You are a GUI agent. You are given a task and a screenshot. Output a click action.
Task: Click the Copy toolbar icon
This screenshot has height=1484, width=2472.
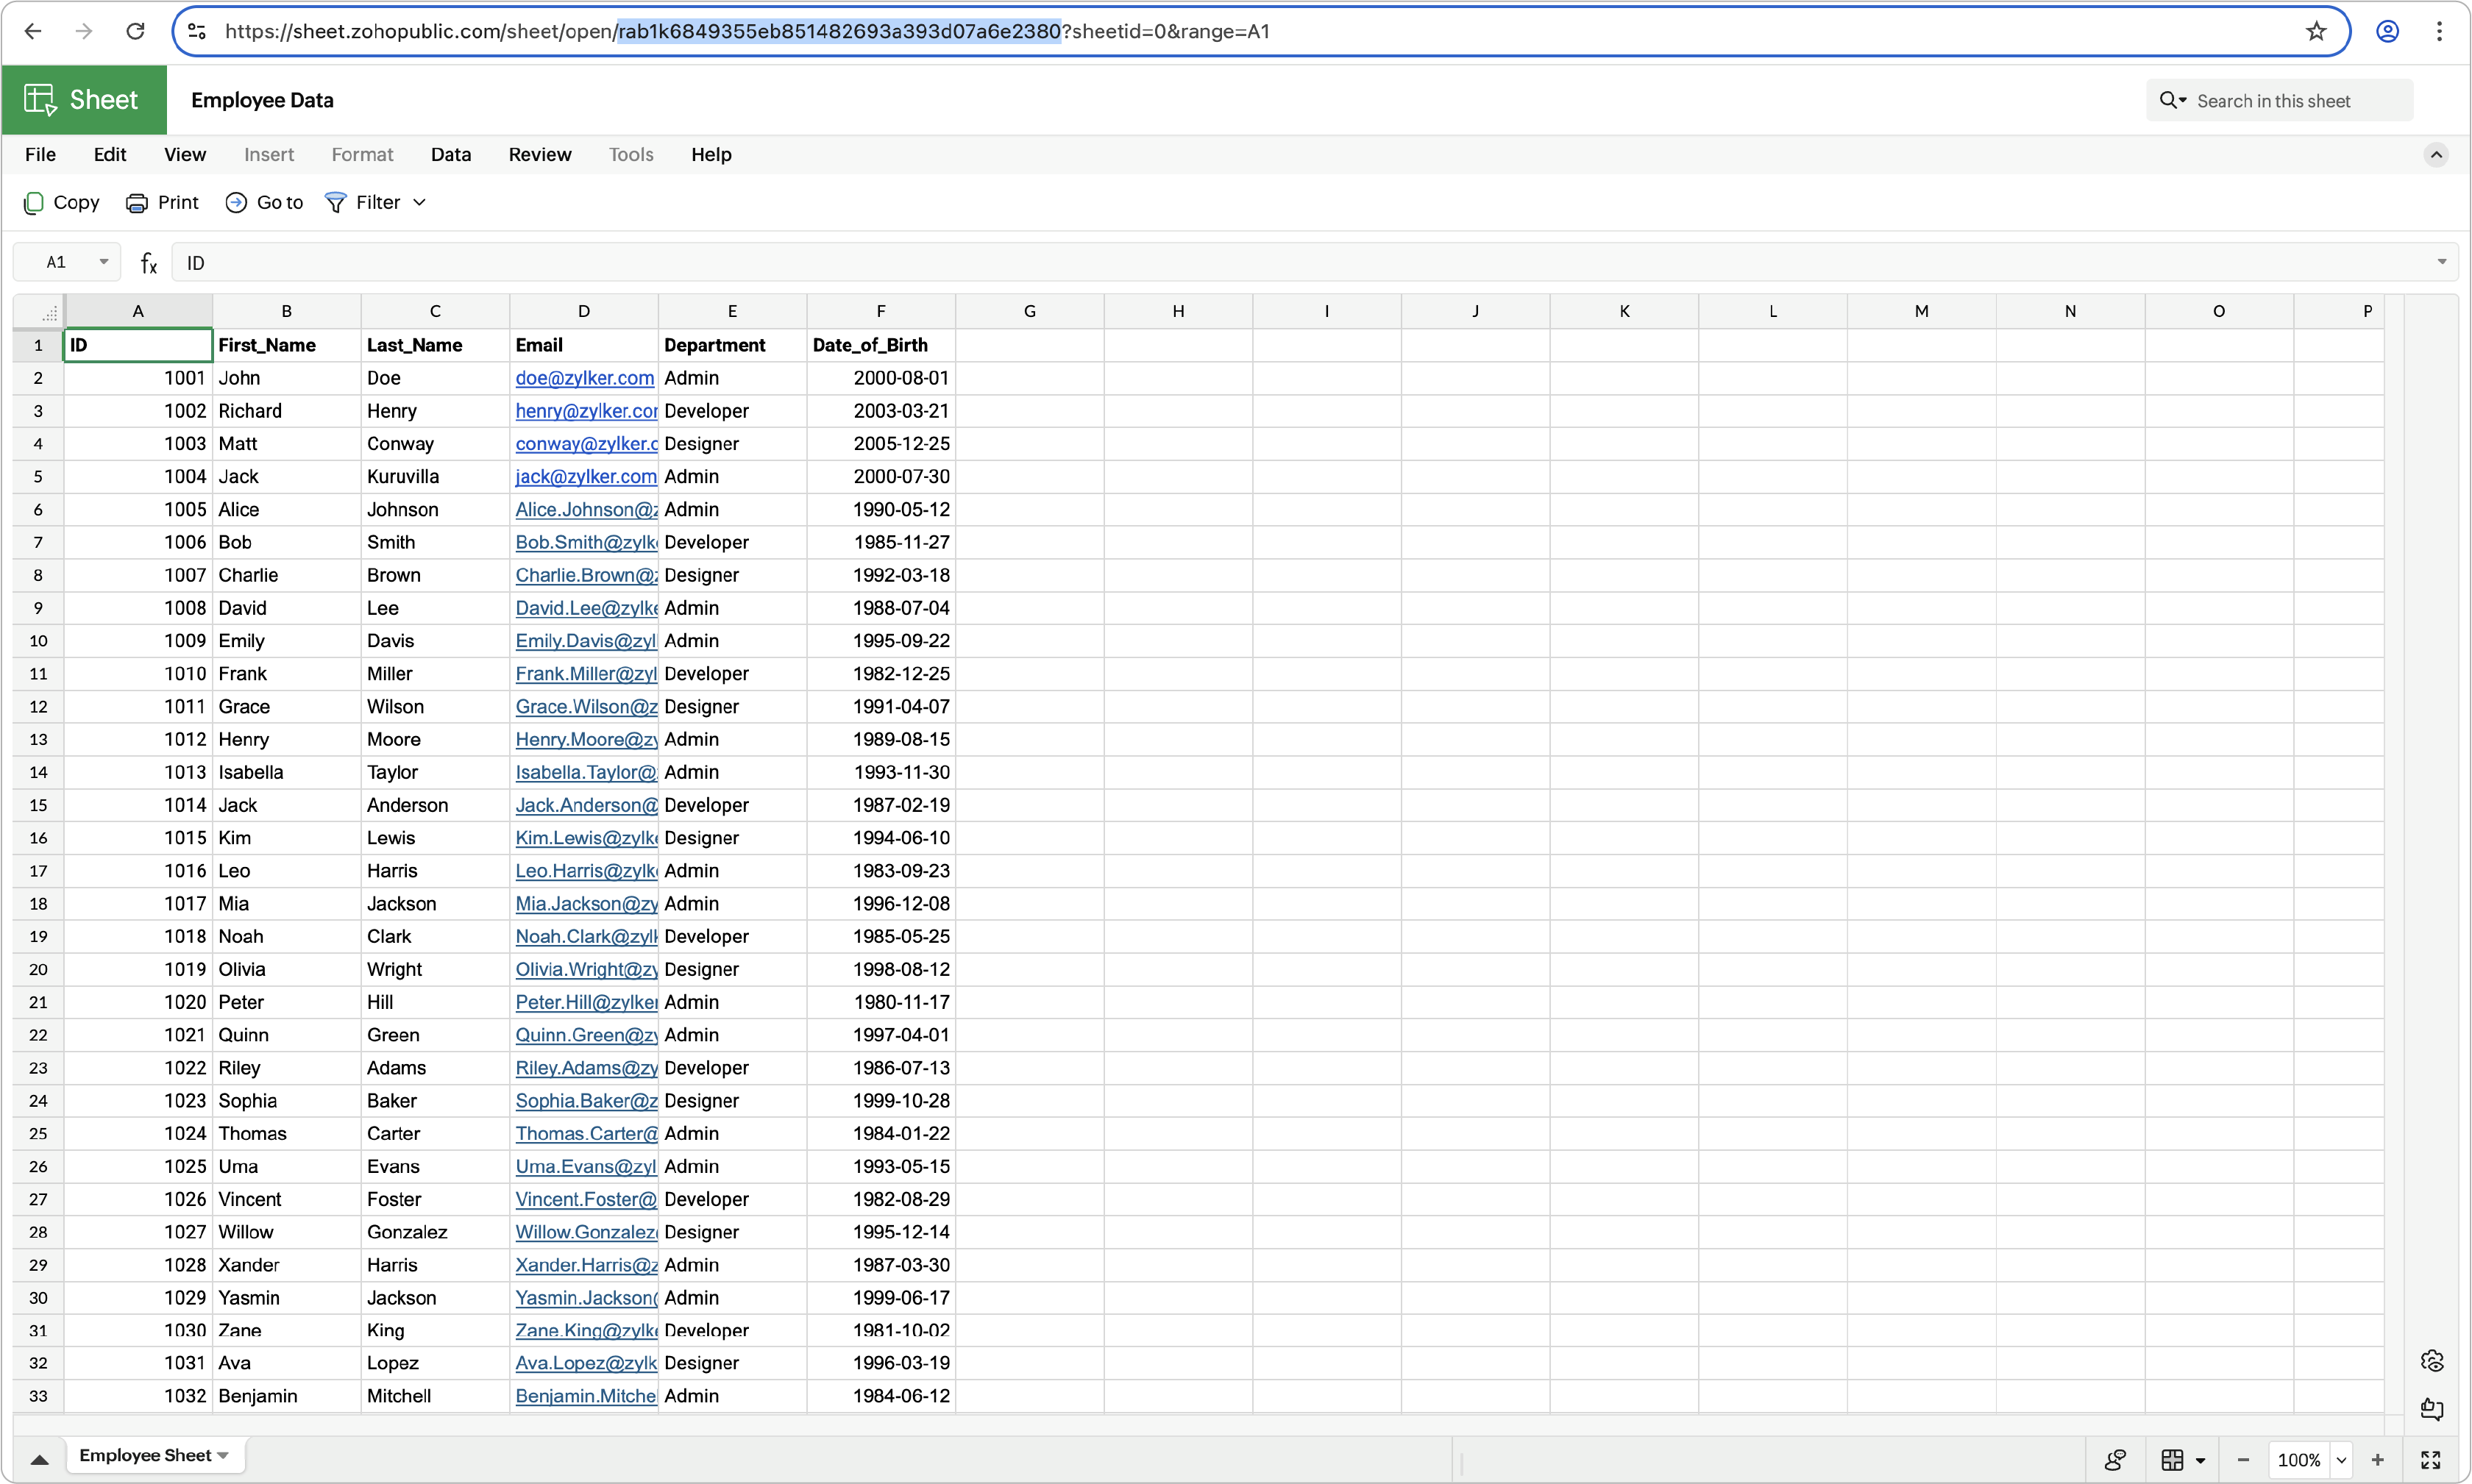pyautogui.click(x=34, y=203)
